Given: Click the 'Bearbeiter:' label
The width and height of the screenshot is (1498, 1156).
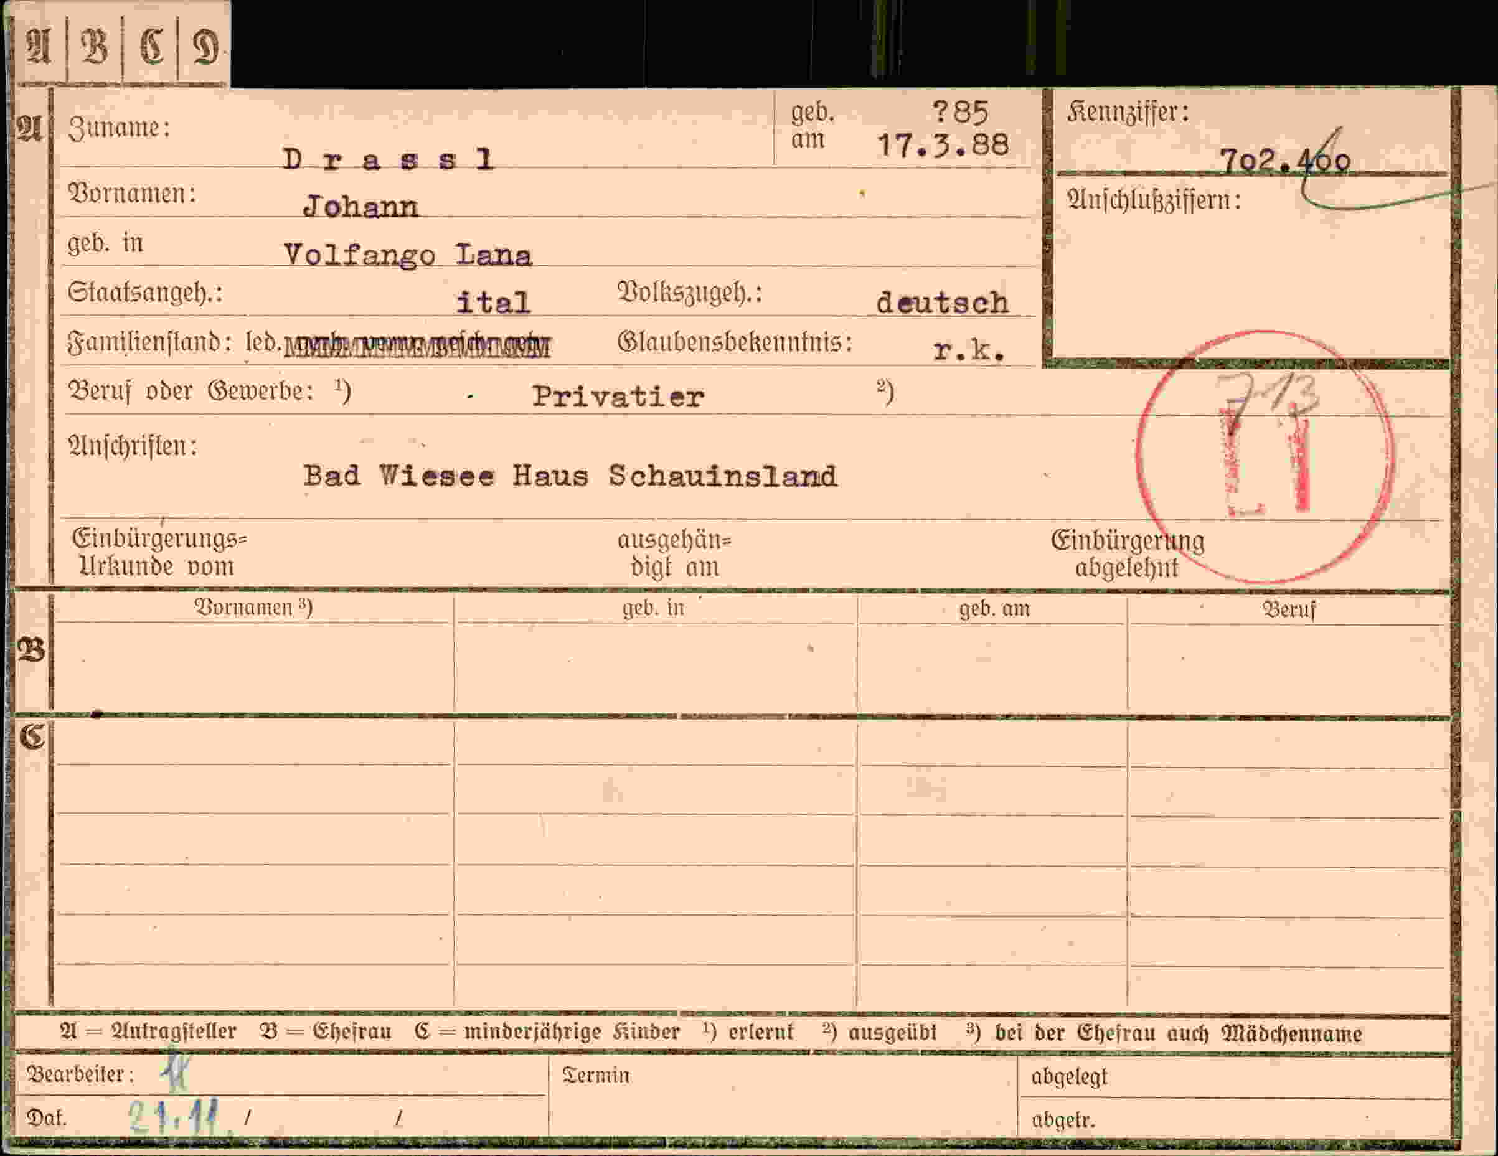Looking at the screenshot, I should (x=80, y=1074).
